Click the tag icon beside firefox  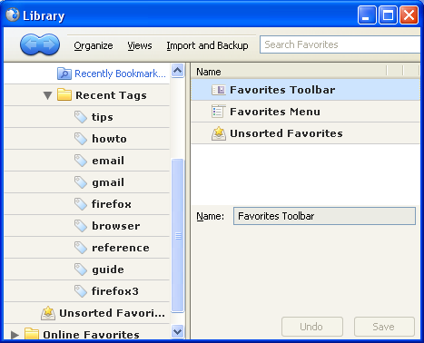coord(81,204)
